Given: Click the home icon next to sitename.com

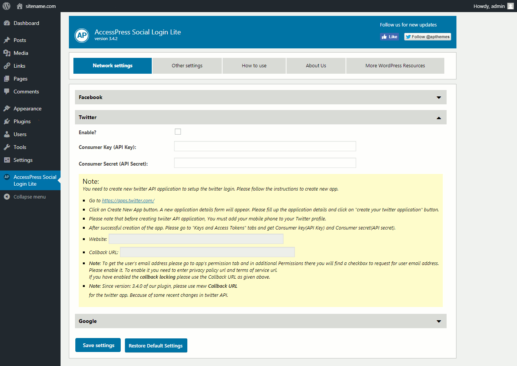Looking at the screenshot, I should (20, 6).
